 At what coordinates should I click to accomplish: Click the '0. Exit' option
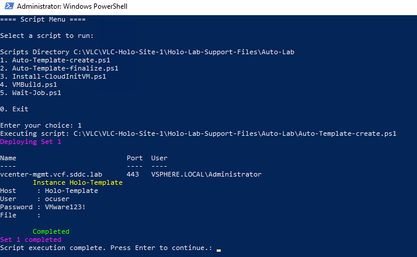(x=14, y=109)
